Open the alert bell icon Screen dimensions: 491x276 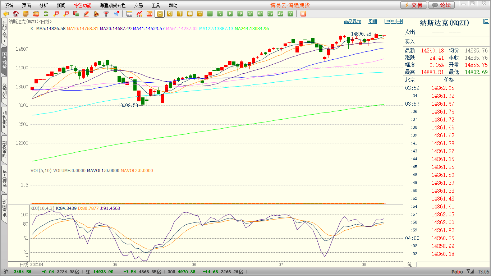click(x=96, y=14)
